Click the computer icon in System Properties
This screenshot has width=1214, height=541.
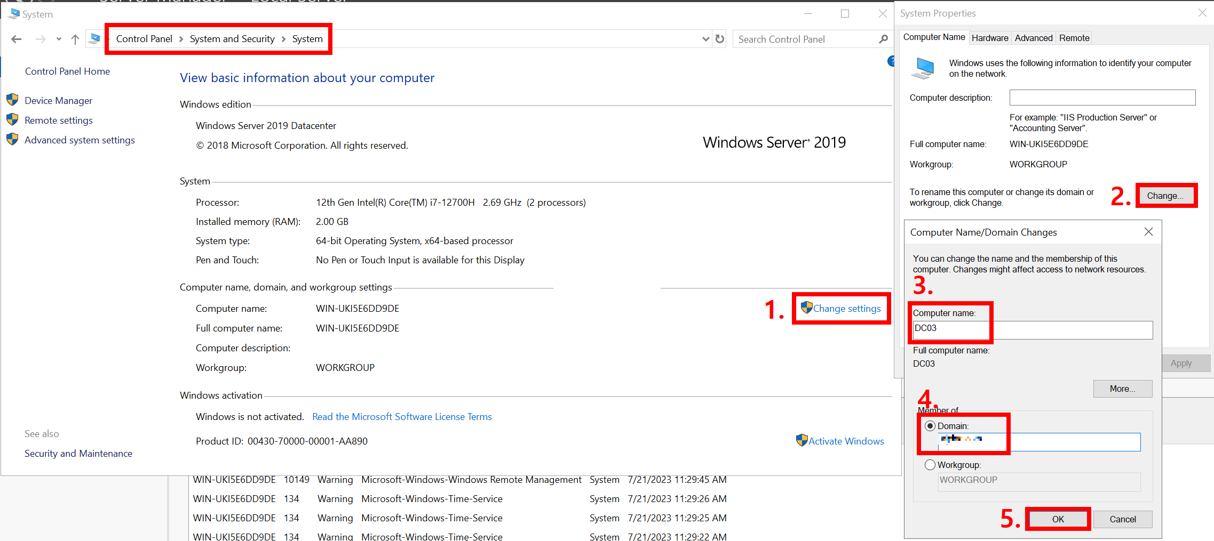tap(923, 68)
